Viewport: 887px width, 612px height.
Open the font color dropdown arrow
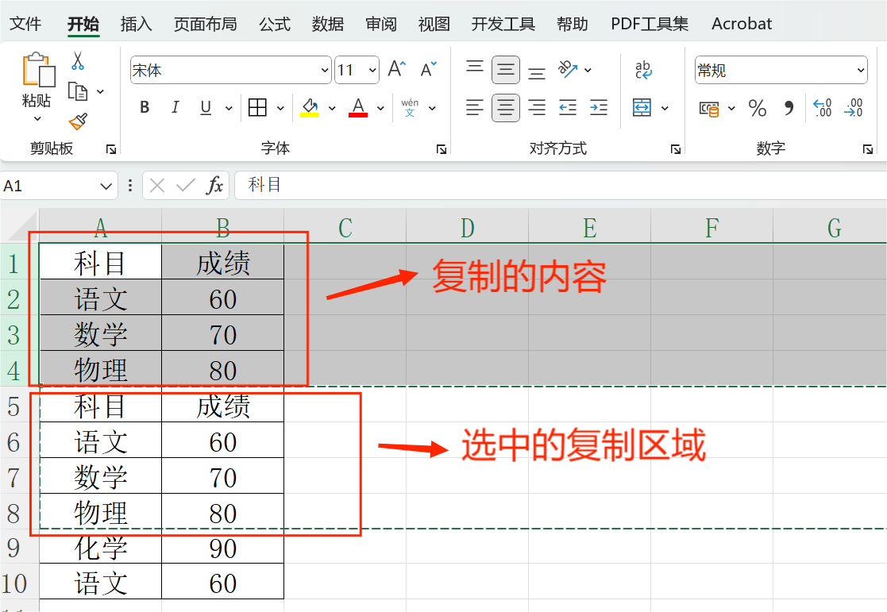[x=380, y=108]
